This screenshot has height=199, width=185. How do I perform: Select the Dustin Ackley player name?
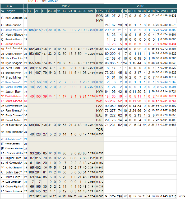14,54
